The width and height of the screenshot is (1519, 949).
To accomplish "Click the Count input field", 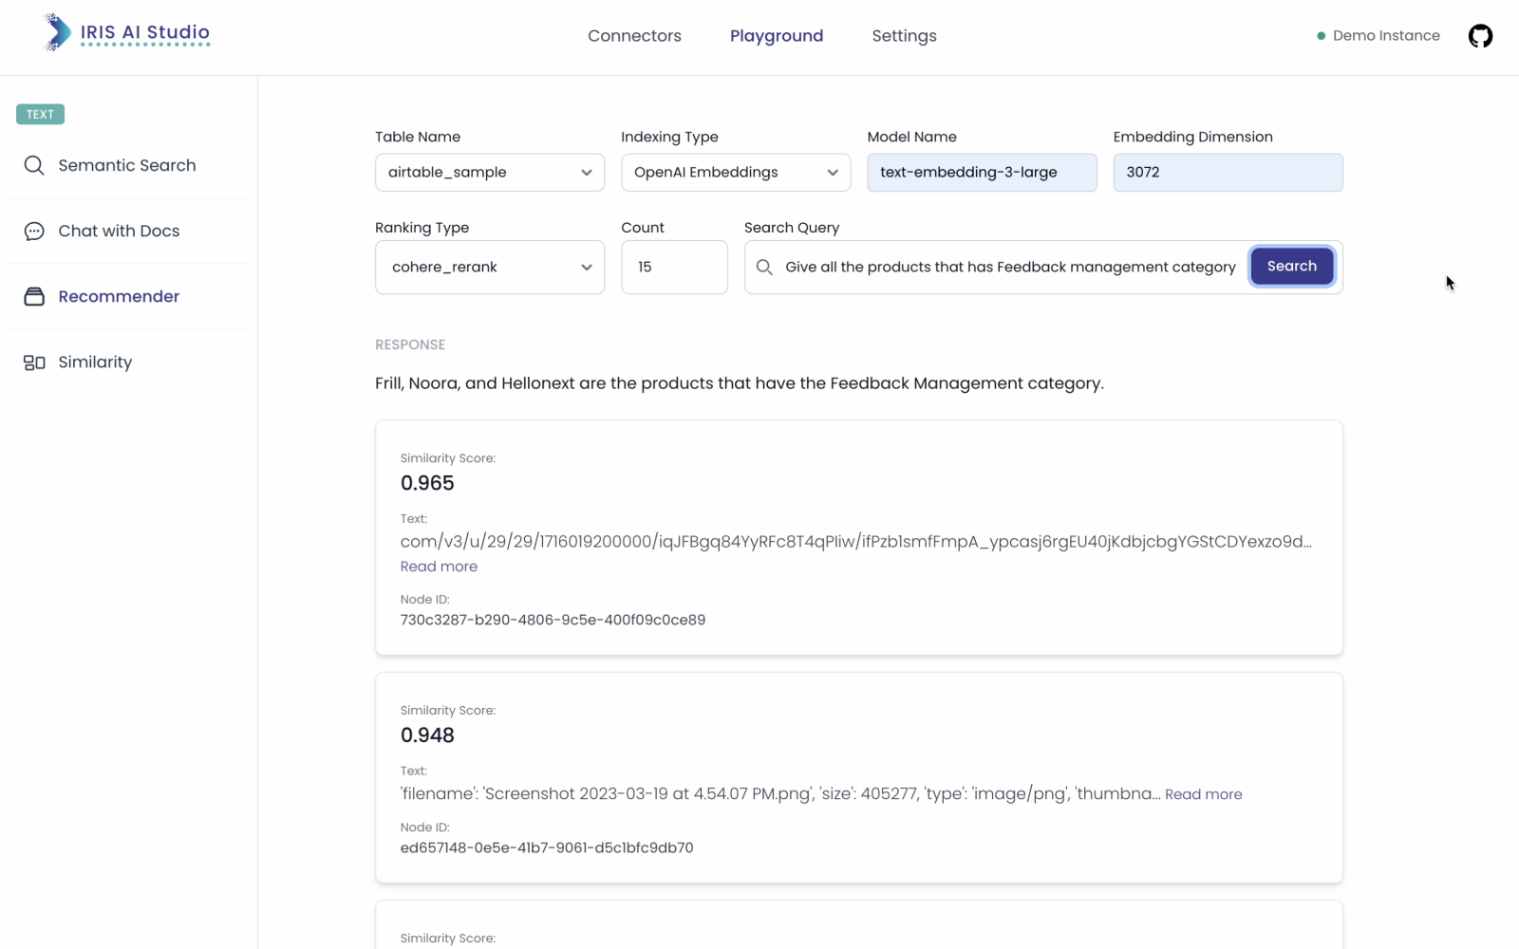I will point(674,268).
